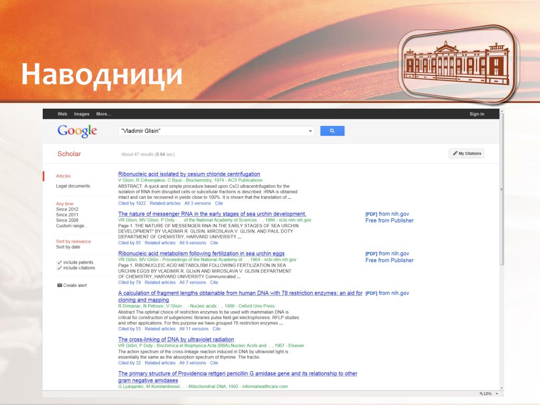Click the Create alert envelope icon
Screen dimensions: 540x405
tap(59, 285)
